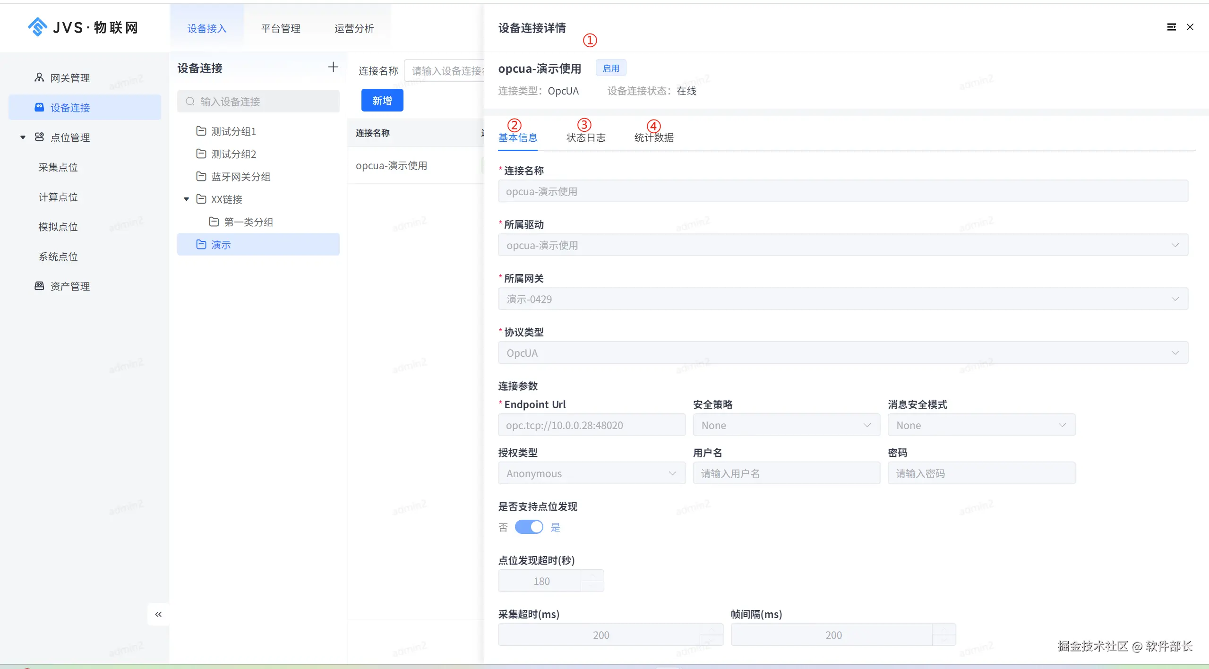Open the 消息安全模式 dropdown
This screenshot has height=669, width=1209.
click(981, 425)
